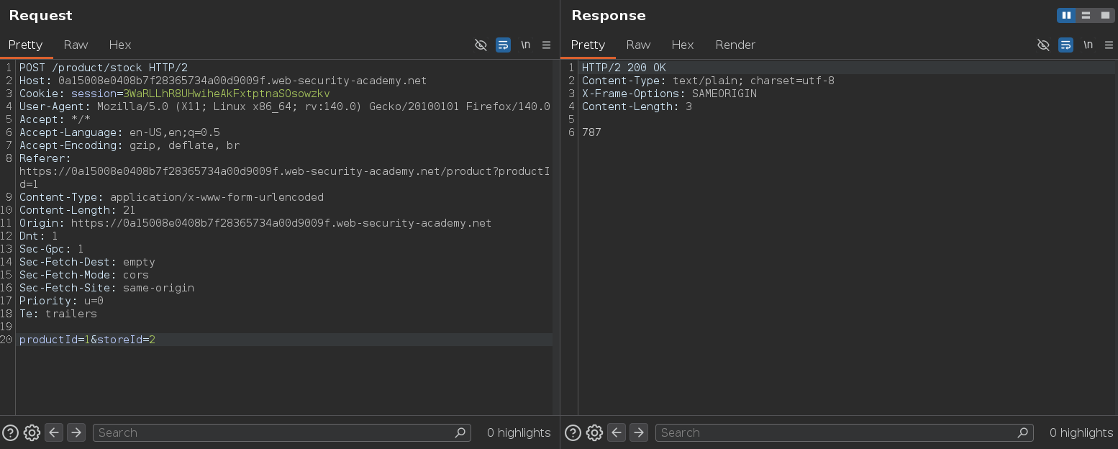Open Request panel hamburger options menu
Viewport: 1118px width, 449px height.
pos(547,45)
